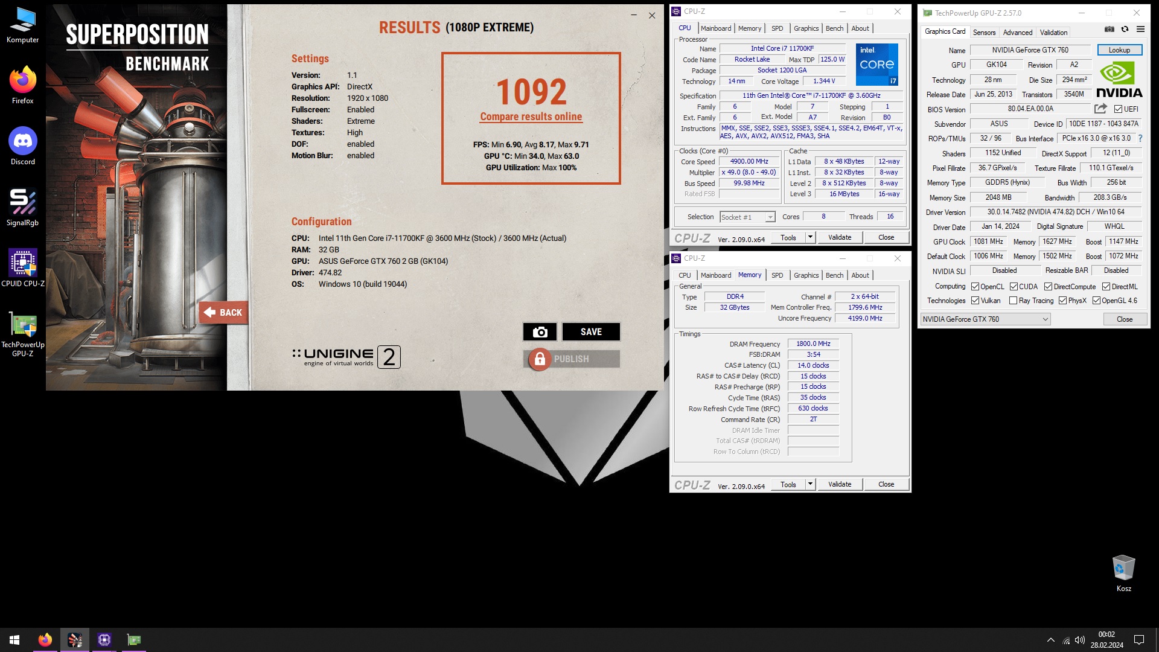Open the Kosz recycle bin icon
This screenshot has width=1159, height=652.
coord(1123,573)
